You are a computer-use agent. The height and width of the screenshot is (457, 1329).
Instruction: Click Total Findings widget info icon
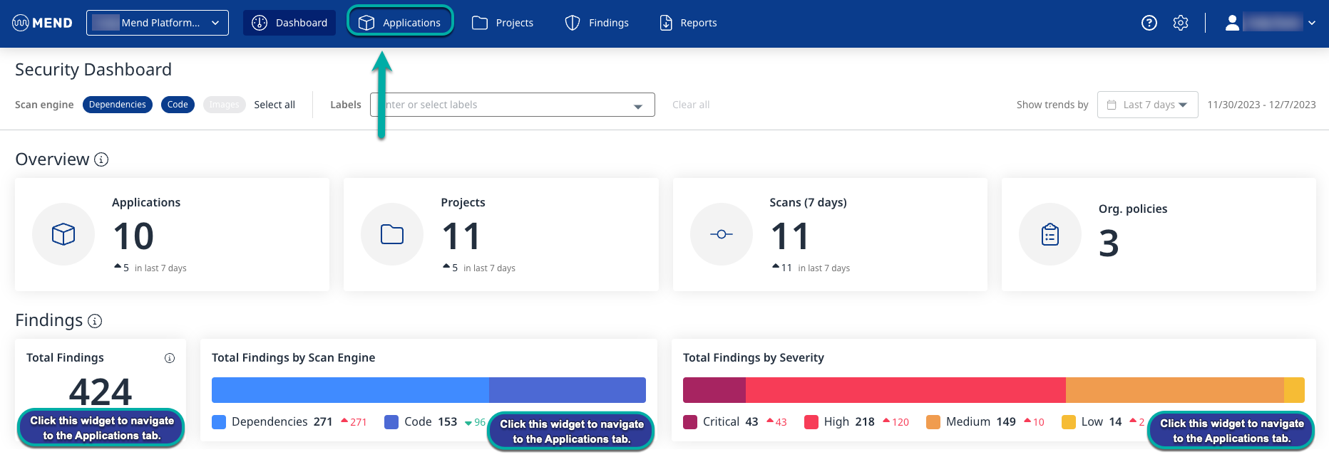[170, 358]
